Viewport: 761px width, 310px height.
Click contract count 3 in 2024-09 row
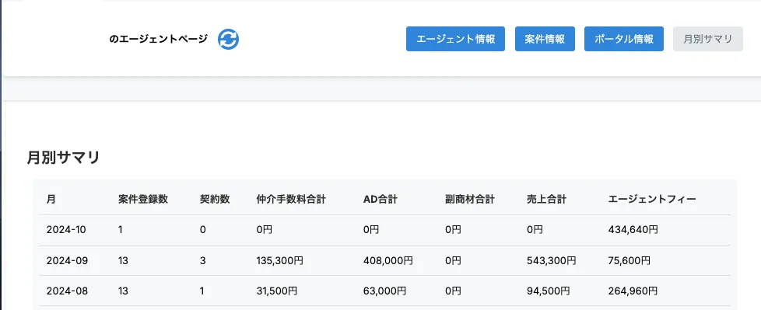203,260
